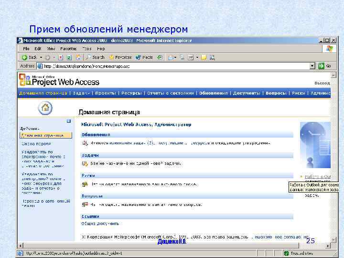Viewport: 344px width, 258px height.
Task: Open Search from the IE toolbar
Action: [95, 57]
